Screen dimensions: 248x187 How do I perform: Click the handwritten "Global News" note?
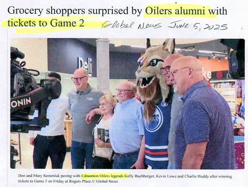tap(132, 26)
